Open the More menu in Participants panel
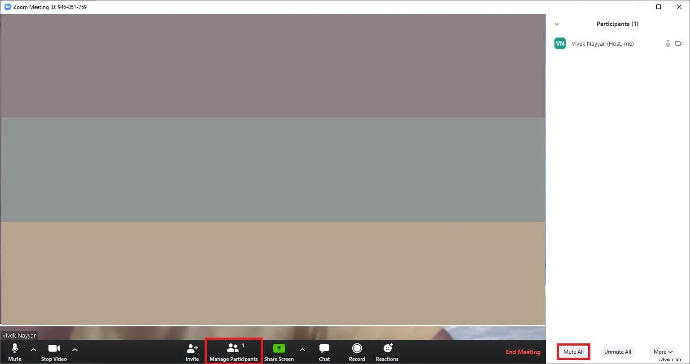This screenshot has height=364, width=690. click(x=663, y=351)
